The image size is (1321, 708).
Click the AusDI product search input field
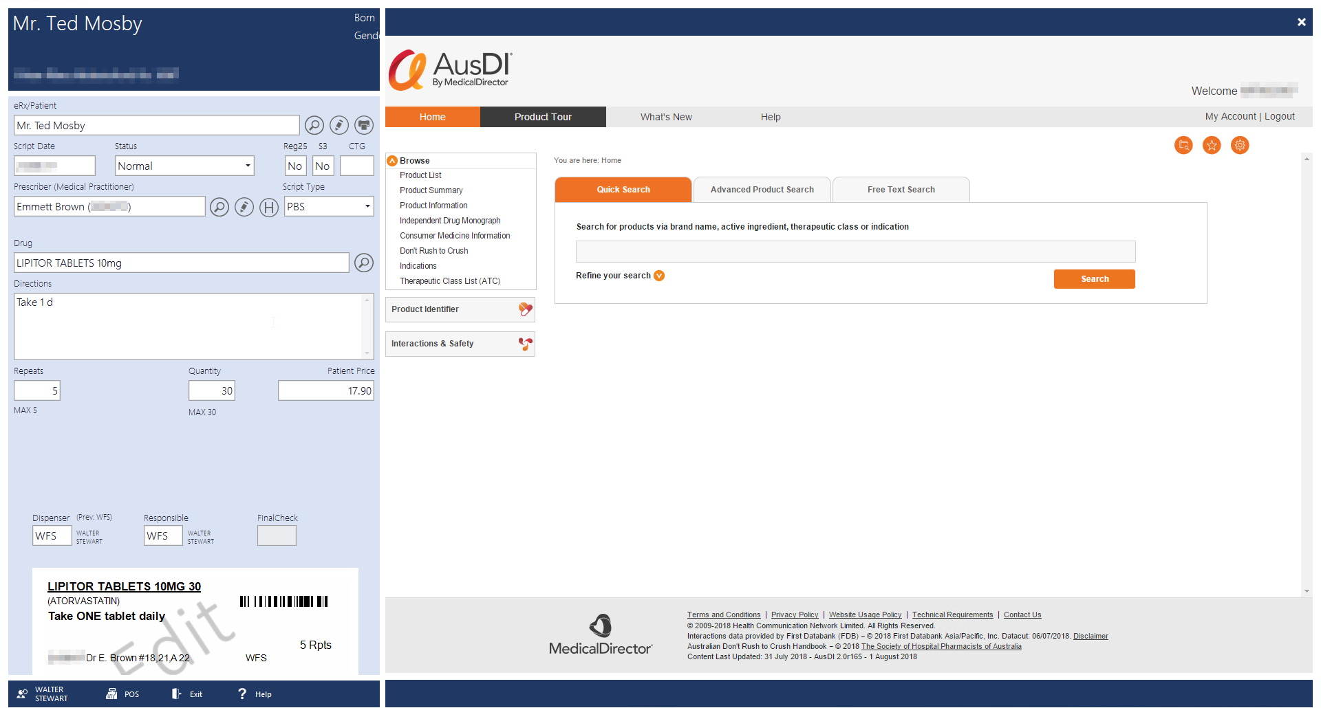[855, 252]
